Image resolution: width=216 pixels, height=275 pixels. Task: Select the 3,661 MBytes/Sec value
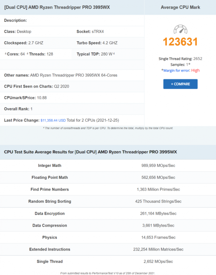(158, 225)
